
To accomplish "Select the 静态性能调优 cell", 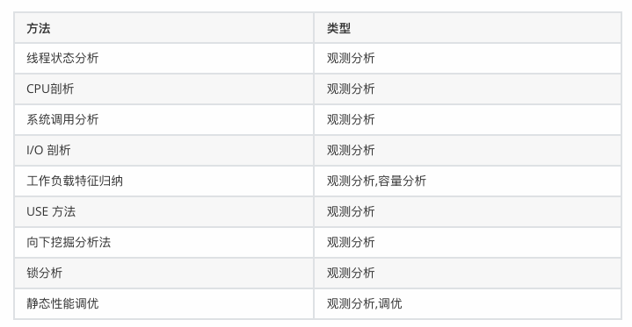I will click(x=164, y=303).
